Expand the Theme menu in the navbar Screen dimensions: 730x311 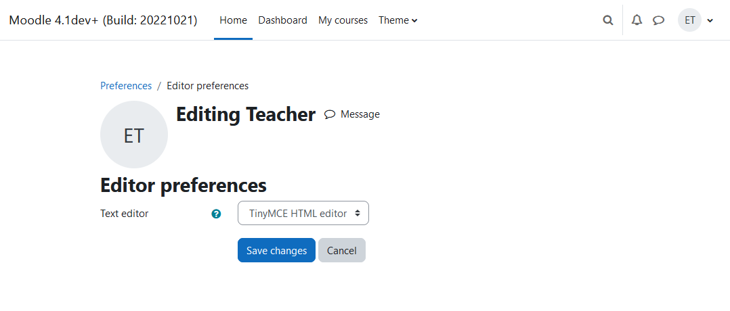[398, 20]
